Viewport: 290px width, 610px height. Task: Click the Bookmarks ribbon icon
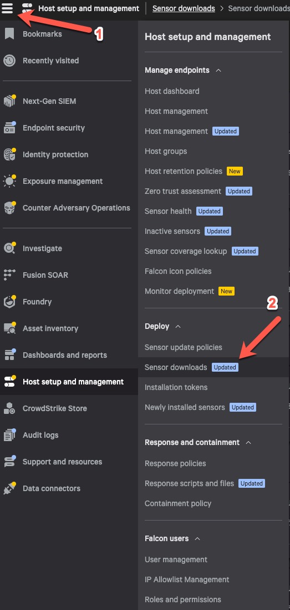click(9, 34)
